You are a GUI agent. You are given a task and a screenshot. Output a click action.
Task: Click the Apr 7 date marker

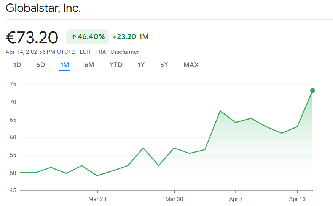pyautogui.click(x=236, y=199)
